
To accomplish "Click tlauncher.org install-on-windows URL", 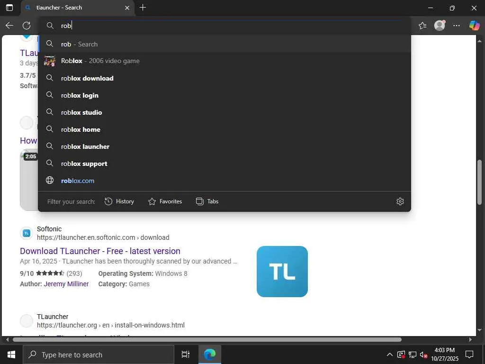I will pos(111,325).
